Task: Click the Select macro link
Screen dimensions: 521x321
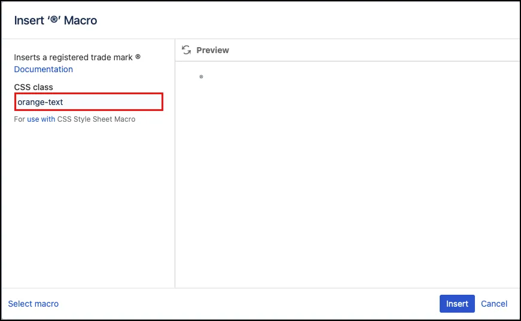Action: (x=33, y=304)
